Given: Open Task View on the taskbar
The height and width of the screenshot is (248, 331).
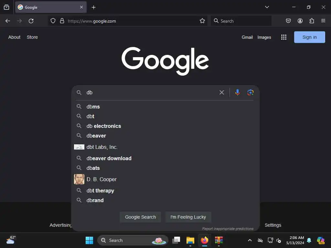Looking at the screenshot, I should click(176, 240).
